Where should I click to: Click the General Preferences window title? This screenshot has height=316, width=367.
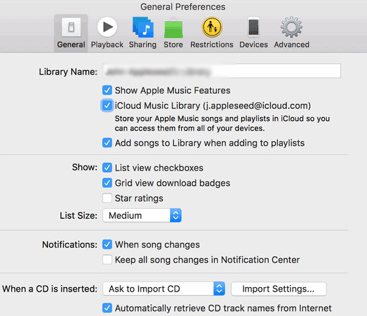[x=183, y=7]
